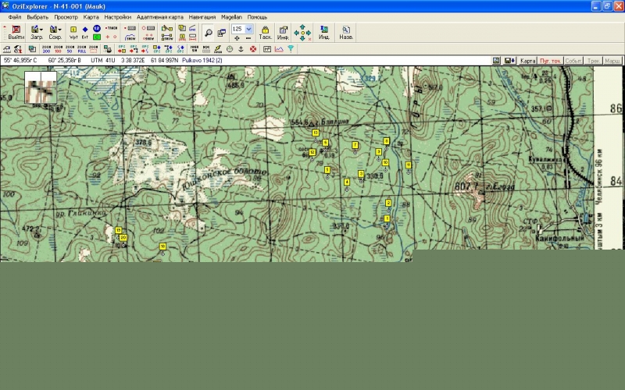Click the Выйти (Exit) toolbar icon
The width and height of the screenshot is (625, 390).
coord(16,32)
